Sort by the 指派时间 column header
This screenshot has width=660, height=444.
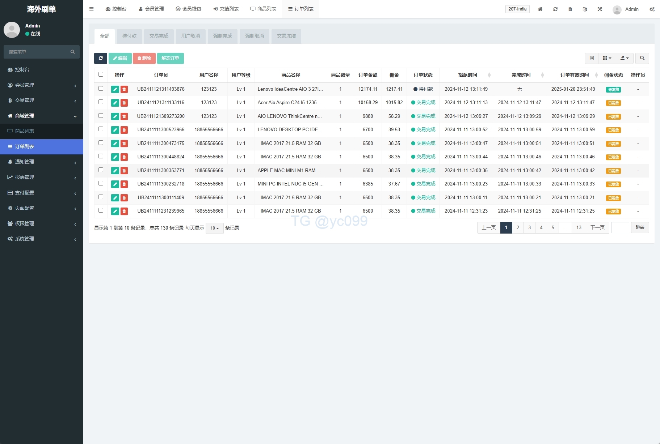[467, 75]
